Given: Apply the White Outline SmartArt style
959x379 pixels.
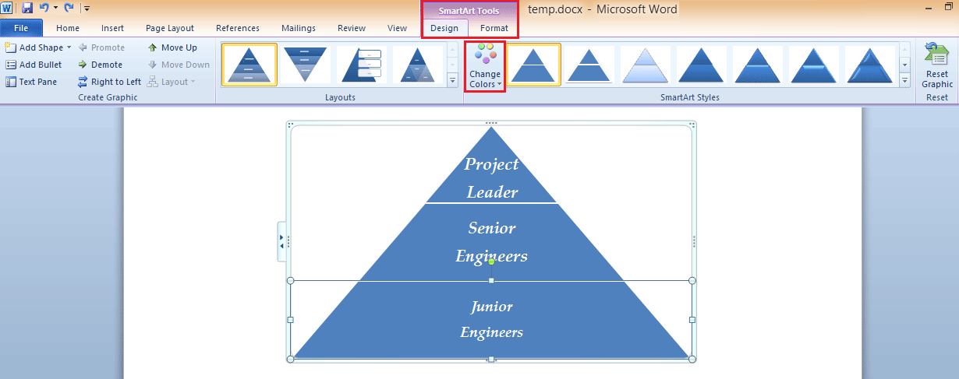Looking at the screenshot, I should coord(589,64).
